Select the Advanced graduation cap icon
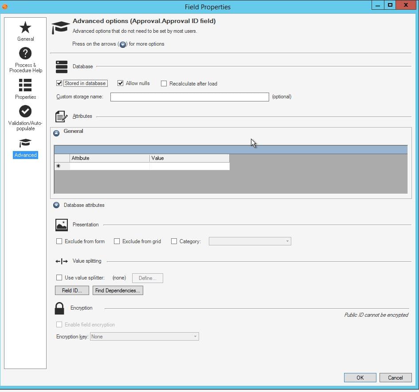 point(25,144)
